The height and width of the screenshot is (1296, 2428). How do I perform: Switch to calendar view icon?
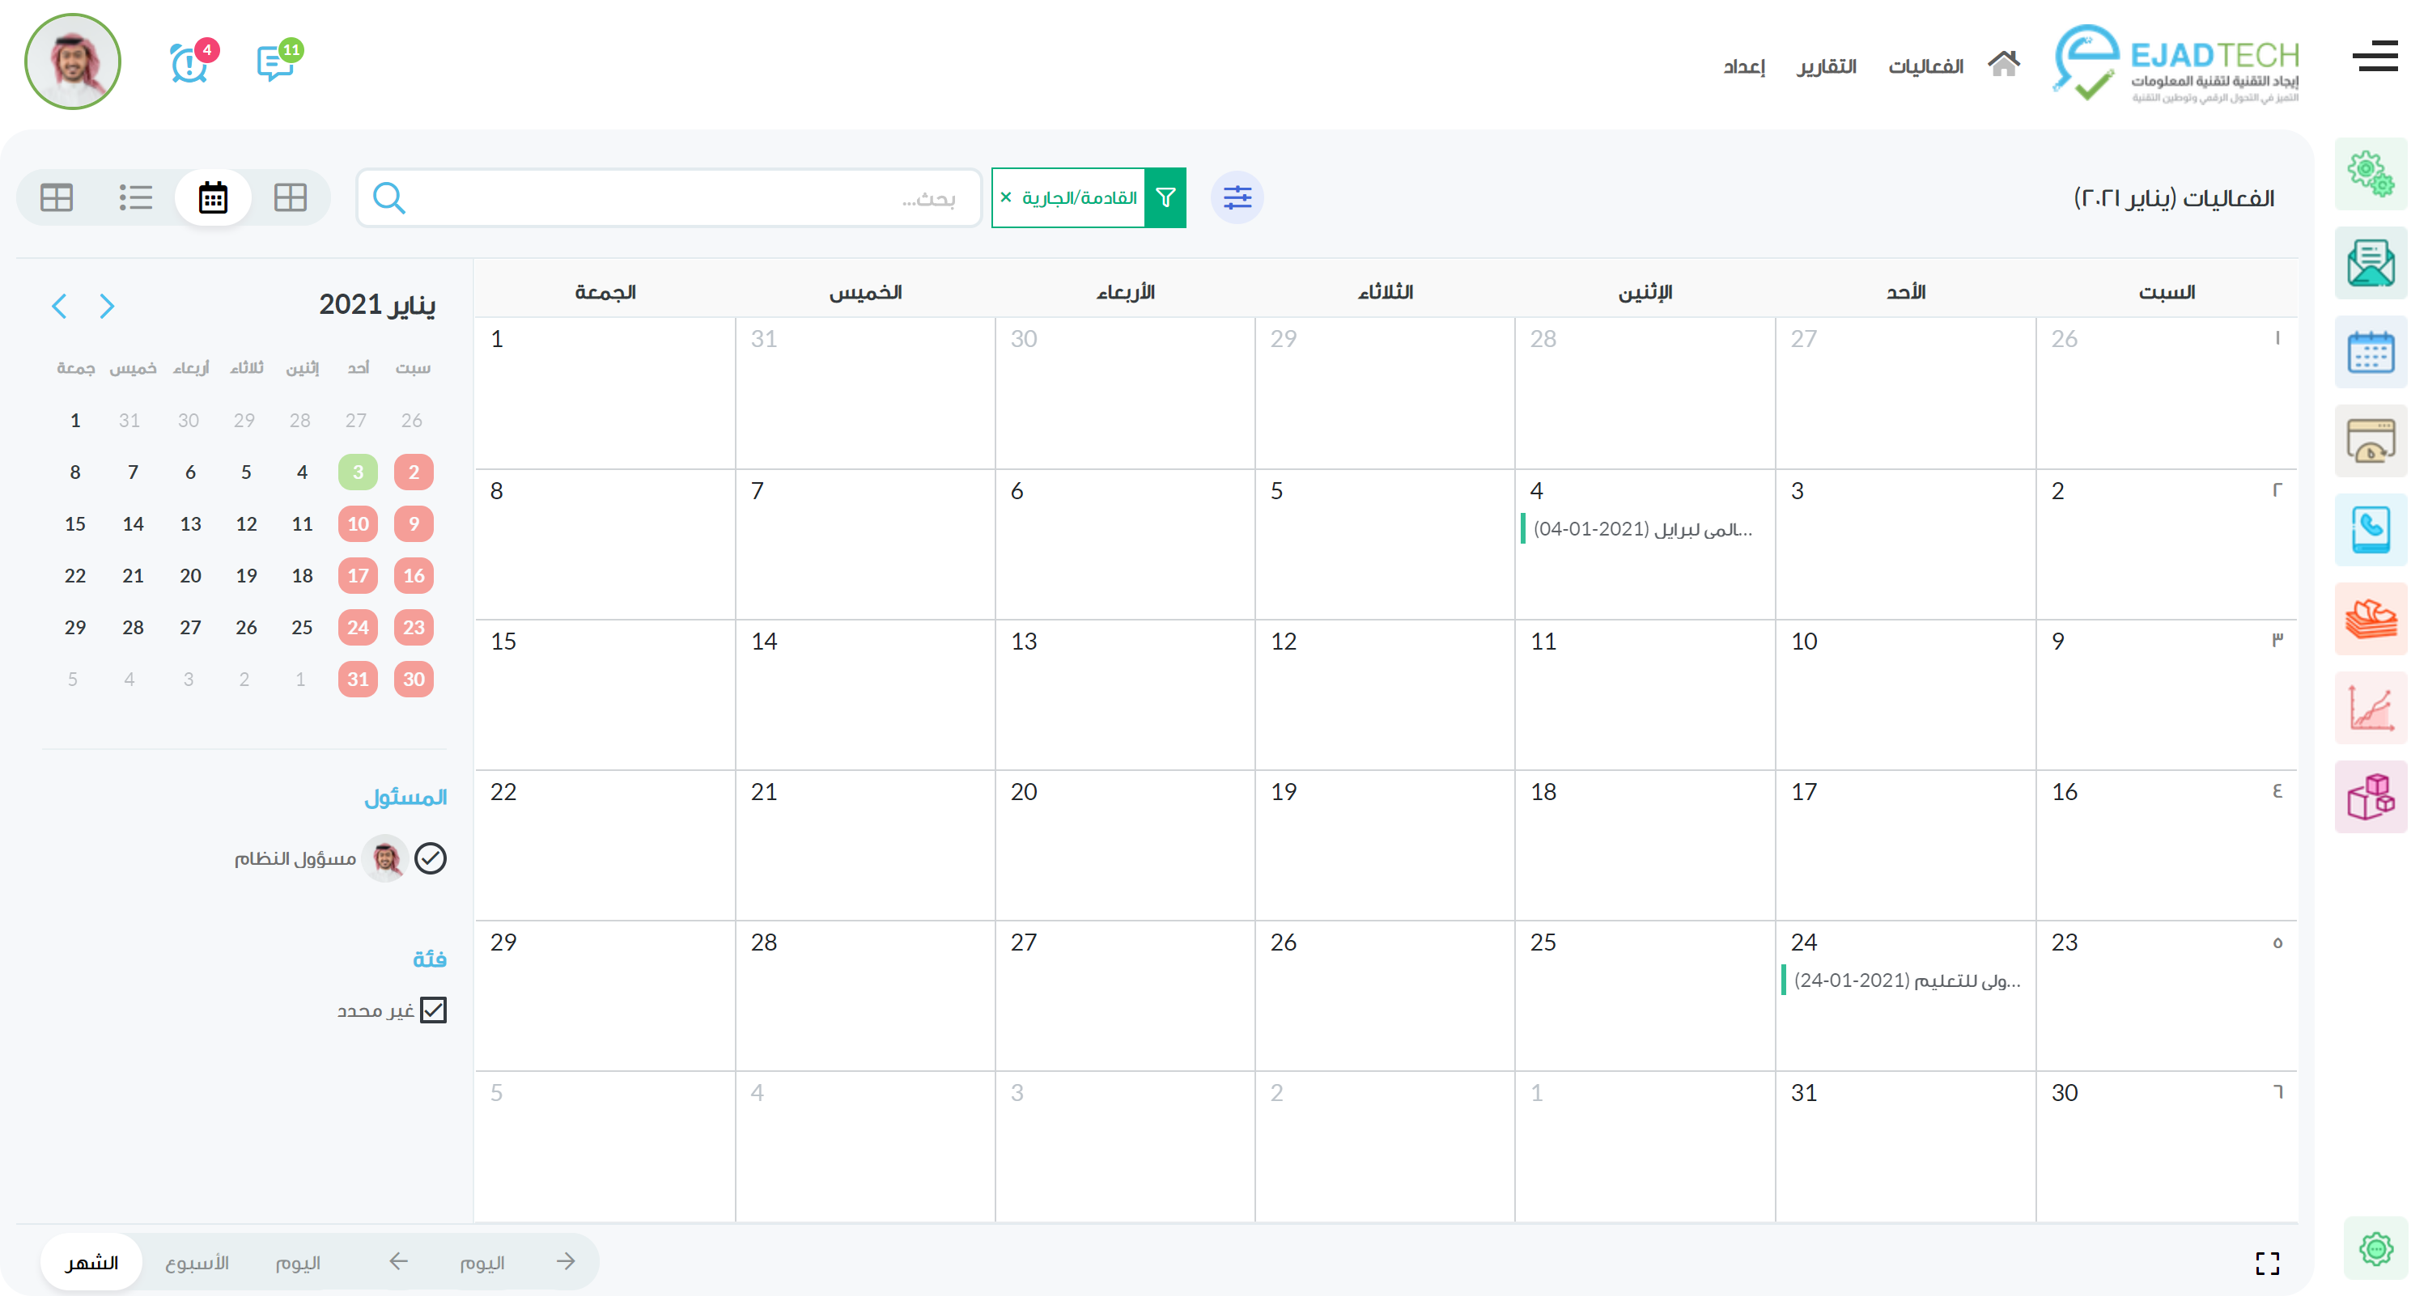(213, 197)
